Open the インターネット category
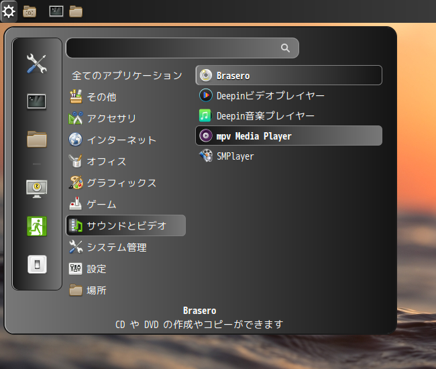 click(x=125, y=140)
